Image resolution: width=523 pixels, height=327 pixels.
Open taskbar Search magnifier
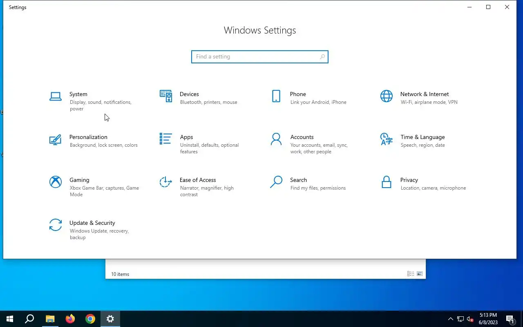pyautogui.click(x=29, y=319)
